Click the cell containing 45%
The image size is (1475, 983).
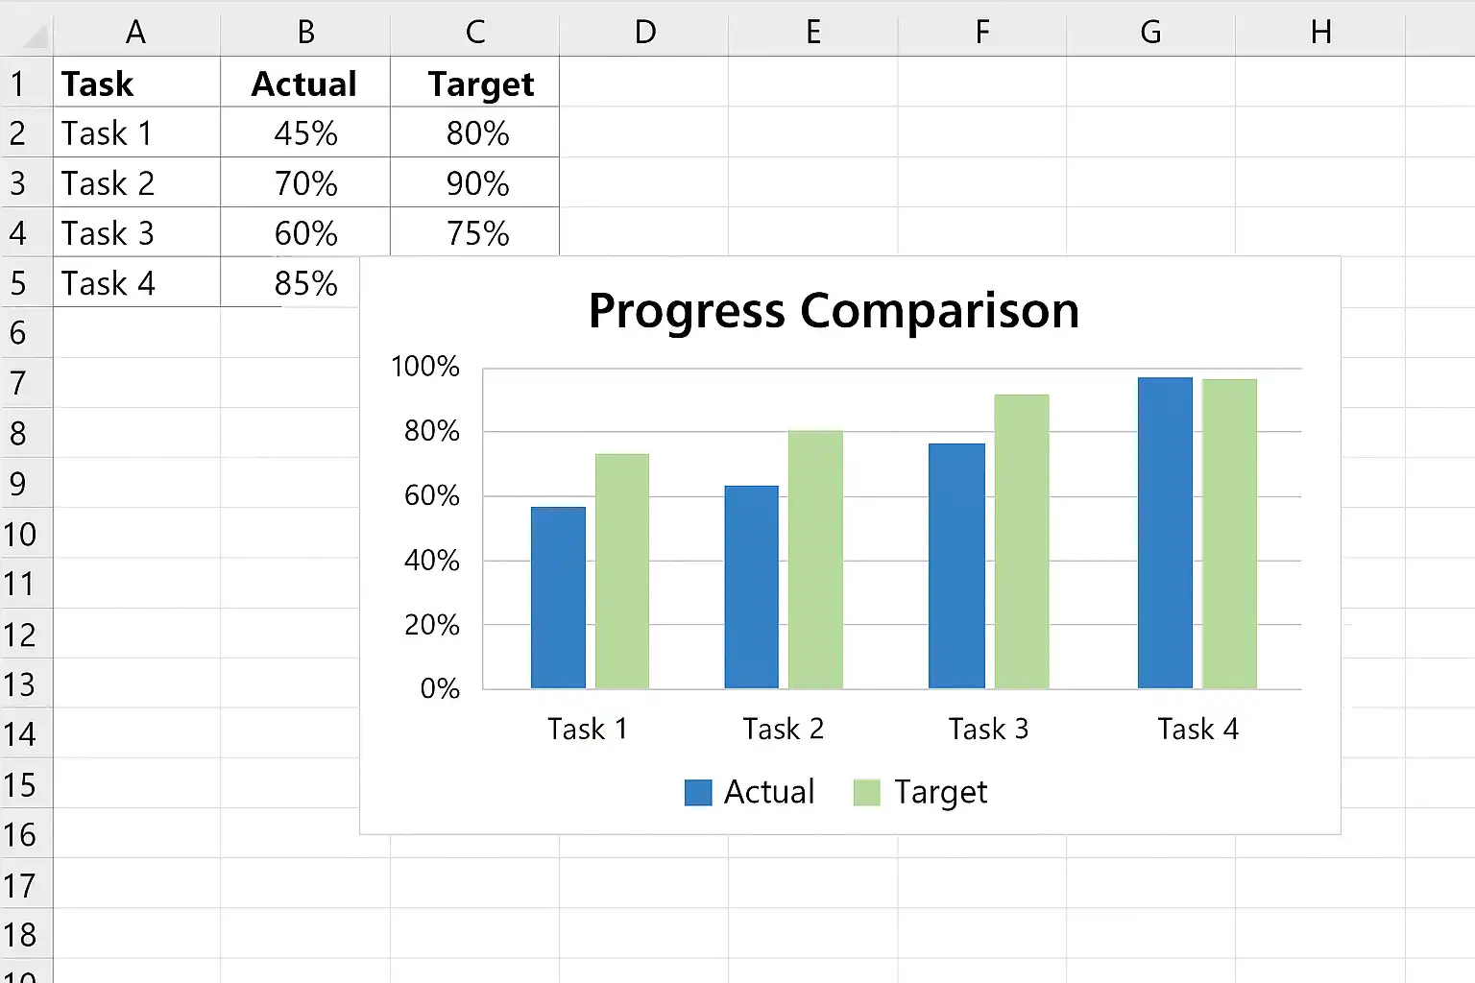click(x=305, y=133)
